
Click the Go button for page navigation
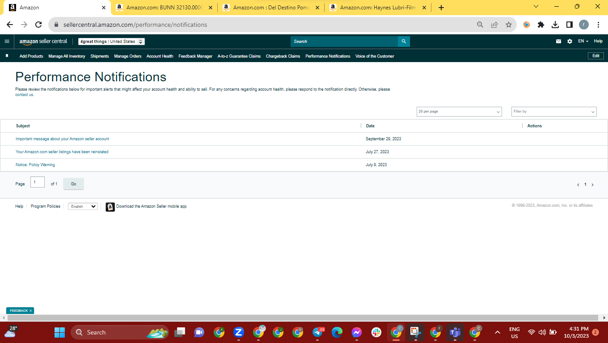click(x=73, y=184)
